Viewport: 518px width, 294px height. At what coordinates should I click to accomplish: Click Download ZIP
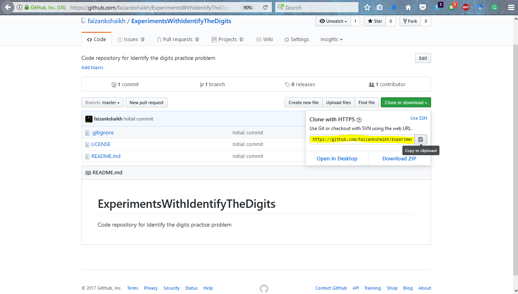pyautogui.click(x=399, y=158)
